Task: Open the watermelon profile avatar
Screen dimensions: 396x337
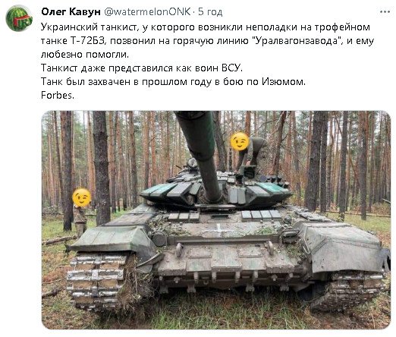Action: click(x=19, y=18)
